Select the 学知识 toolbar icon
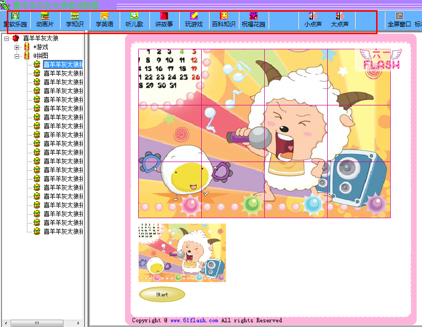 pyautogui.click(x=75, y=20)
